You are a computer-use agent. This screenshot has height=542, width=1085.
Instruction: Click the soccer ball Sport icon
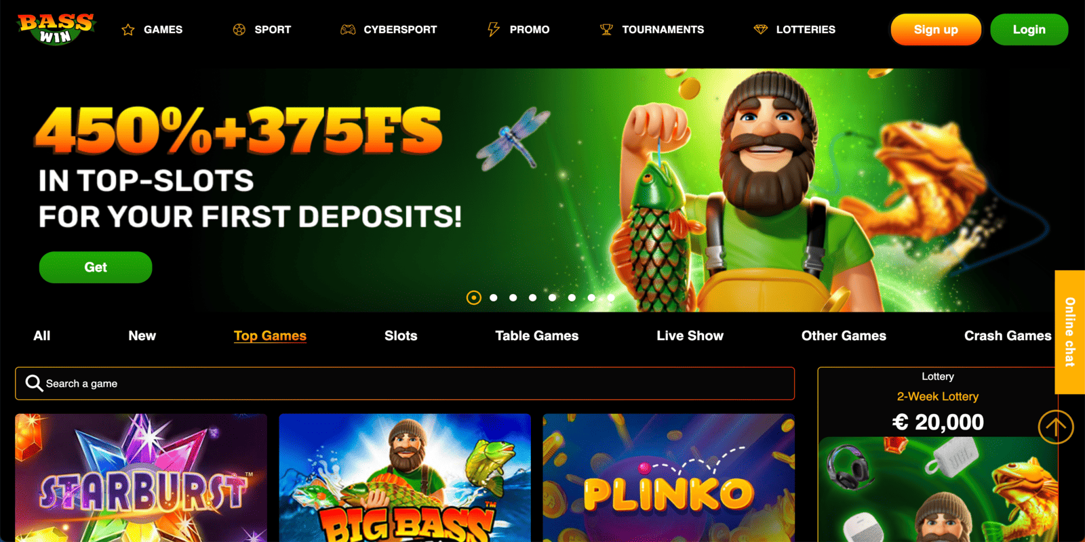point(239,30)
